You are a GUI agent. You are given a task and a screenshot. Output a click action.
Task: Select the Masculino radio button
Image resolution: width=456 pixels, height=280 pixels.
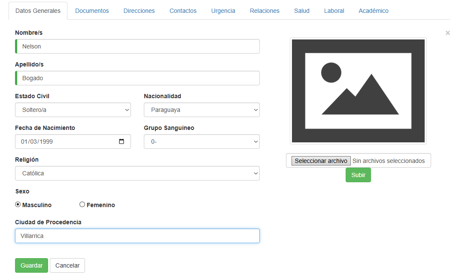[x=18, y=205]
